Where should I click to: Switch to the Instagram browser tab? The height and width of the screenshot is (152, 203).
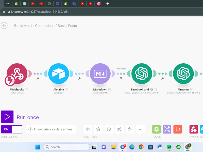[x=99, y=4]
